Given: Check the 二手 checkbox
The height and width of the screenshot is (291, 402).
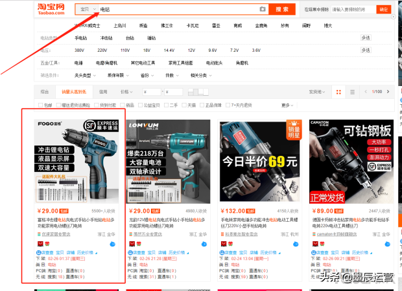Looking at the screenshot, I should coord(167,105).
